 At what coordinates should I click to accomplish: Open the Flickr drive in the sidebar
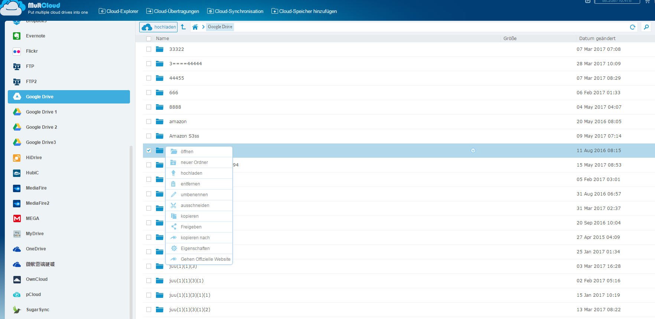(32, 51)
